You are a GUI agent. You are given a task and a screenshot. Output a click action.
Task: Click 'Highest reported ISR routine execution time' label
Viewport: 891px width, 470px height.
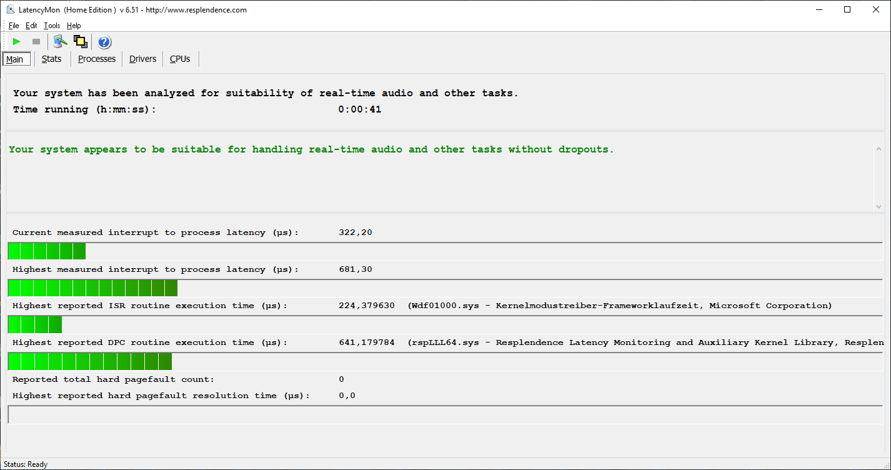[150, 306]
